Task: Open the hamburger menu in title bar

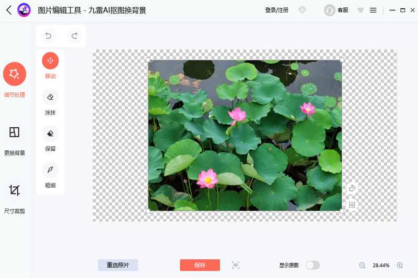Action: [x=373, y=10]
